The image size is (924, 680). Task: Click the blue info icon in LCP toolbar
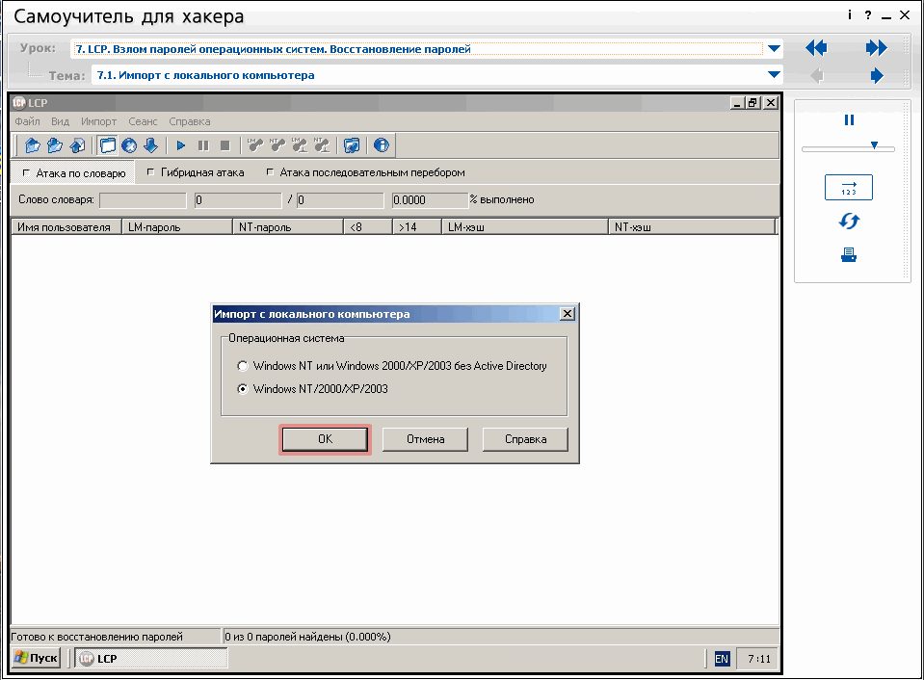[x=381, y=145]
